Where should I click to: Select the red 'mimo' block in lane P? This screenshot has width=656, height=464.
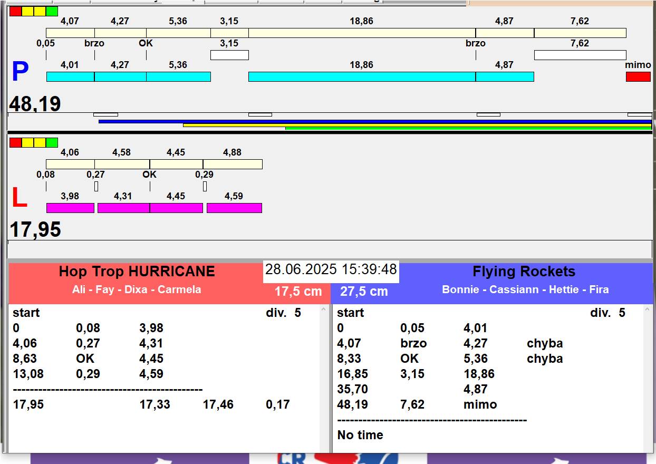tap(638, 77)
